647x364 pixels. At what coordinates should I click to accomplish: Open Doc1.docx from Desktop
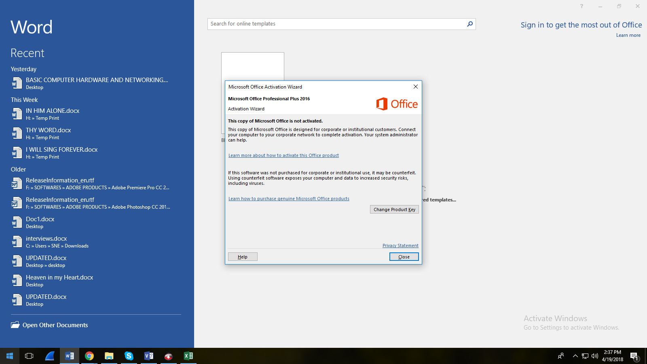tap(97, 222)
